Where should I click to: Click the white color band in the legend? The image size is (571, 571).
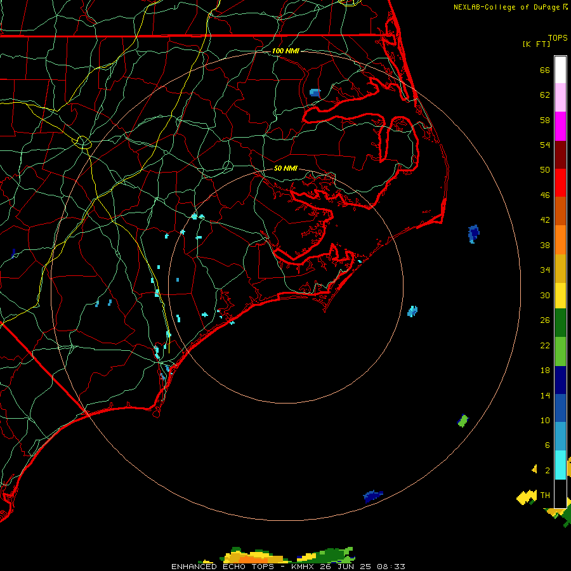pos(560,70)
